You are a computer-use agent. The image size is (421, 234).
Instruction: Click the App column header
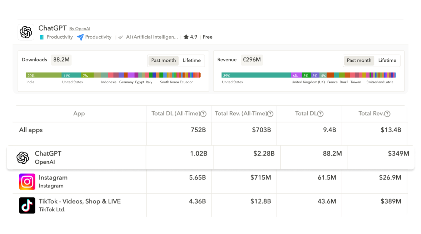coord(79,114)
